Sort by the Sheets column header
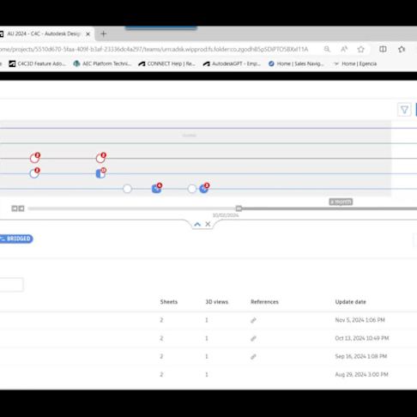This screenshot has width=417, height=417. point(169,302)
